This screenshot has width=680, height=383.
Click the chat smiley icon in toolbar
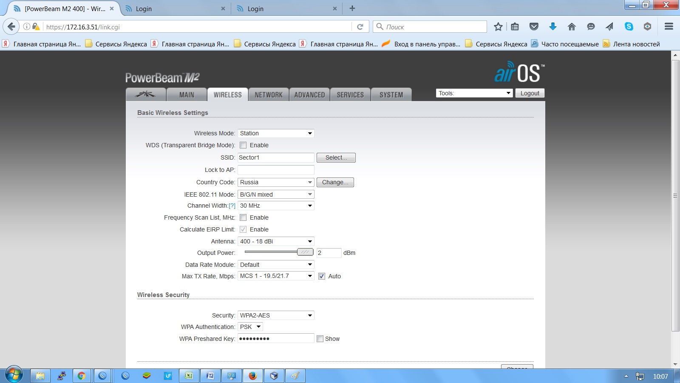point(591,27)
